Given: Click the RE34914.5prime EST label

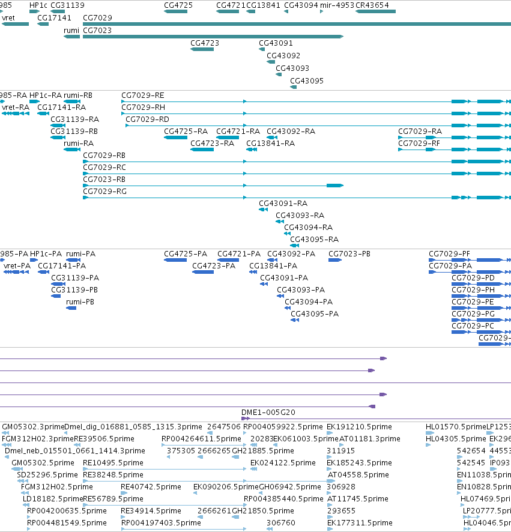Looking at the screenshot, I should click(x=151, y=511).
